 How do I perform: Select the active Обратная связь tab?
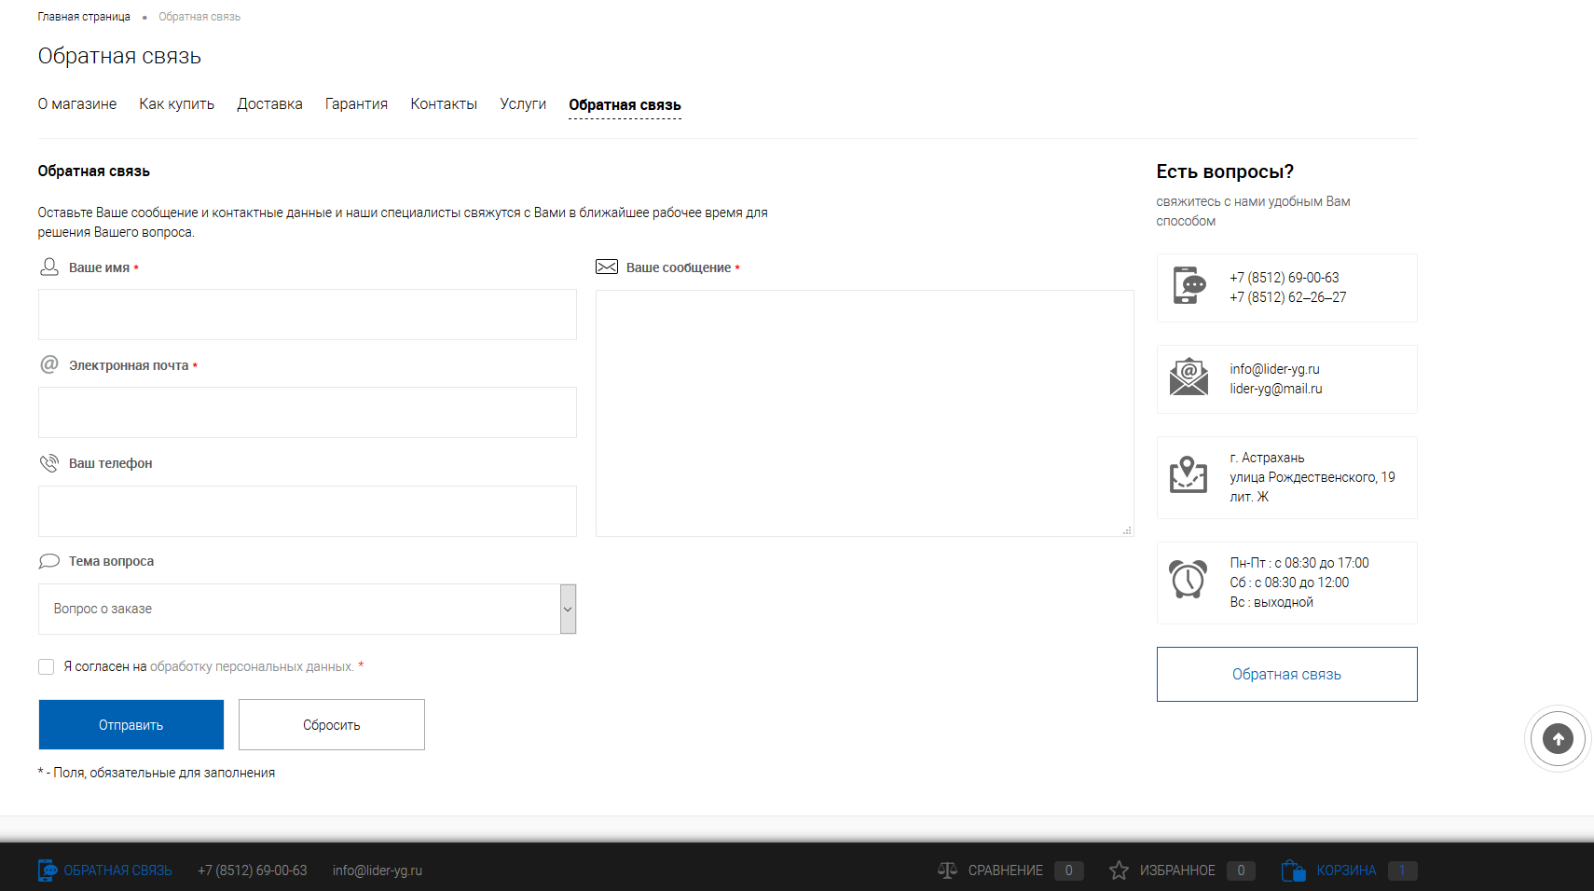(625, 104)
